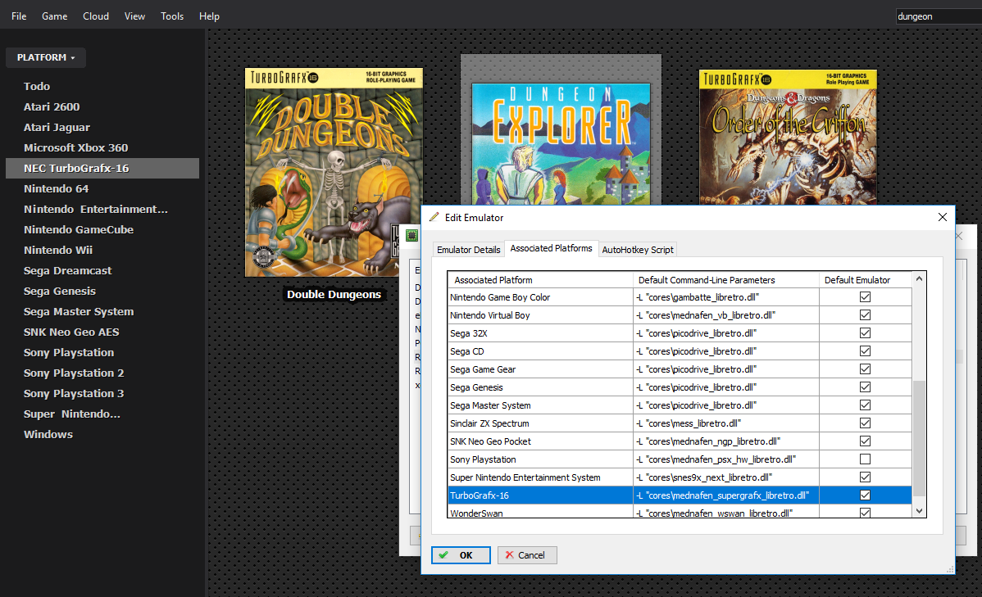
Task: Select Sony Playstation 3 in sidebar
Action: (74, 394)
